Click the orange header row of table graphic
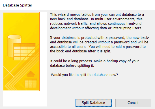The image size is (155, 109). (x=24, y=45)
